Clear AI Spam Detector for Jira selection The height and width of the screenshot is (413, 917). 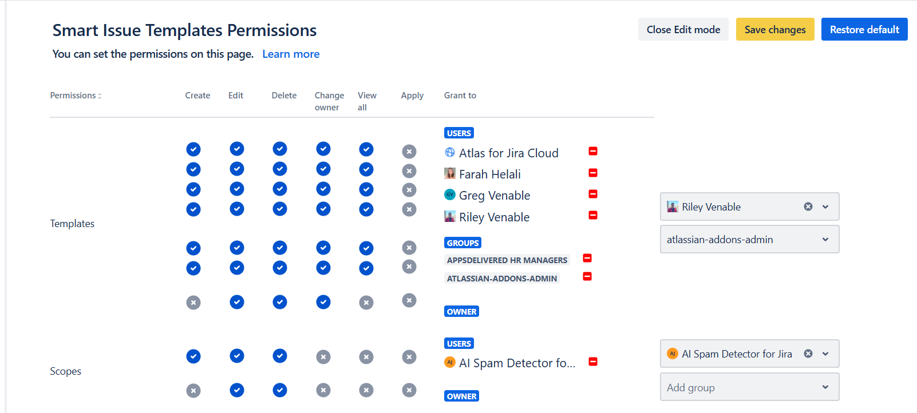[x=808, y=354]
